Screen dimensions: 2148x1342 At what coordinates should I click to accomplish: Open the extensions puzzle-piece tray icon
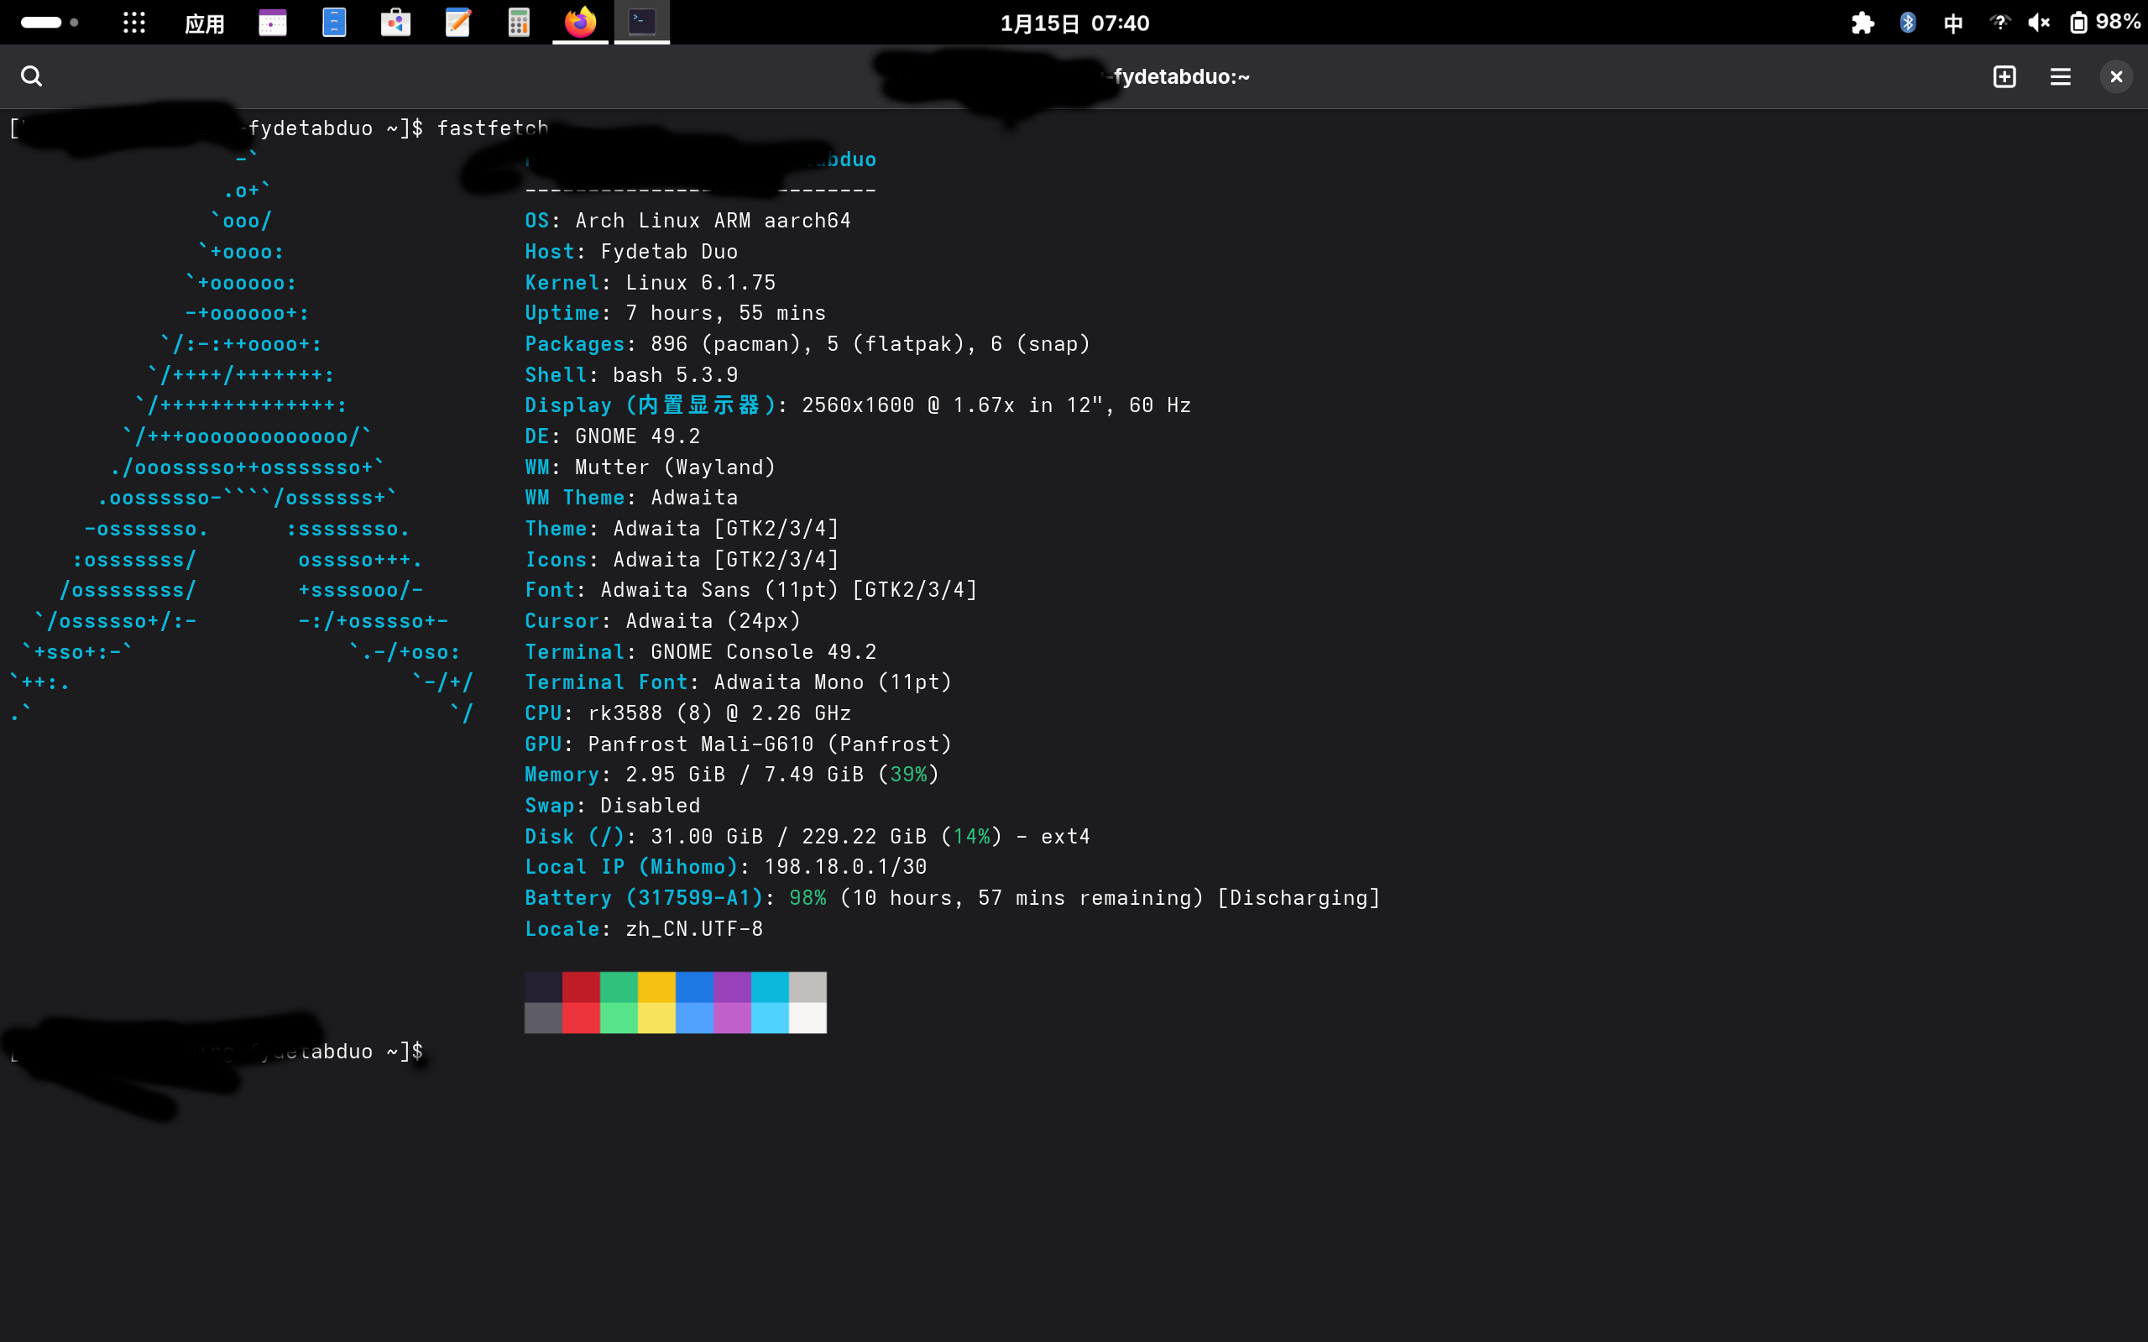coord(1863,23)
